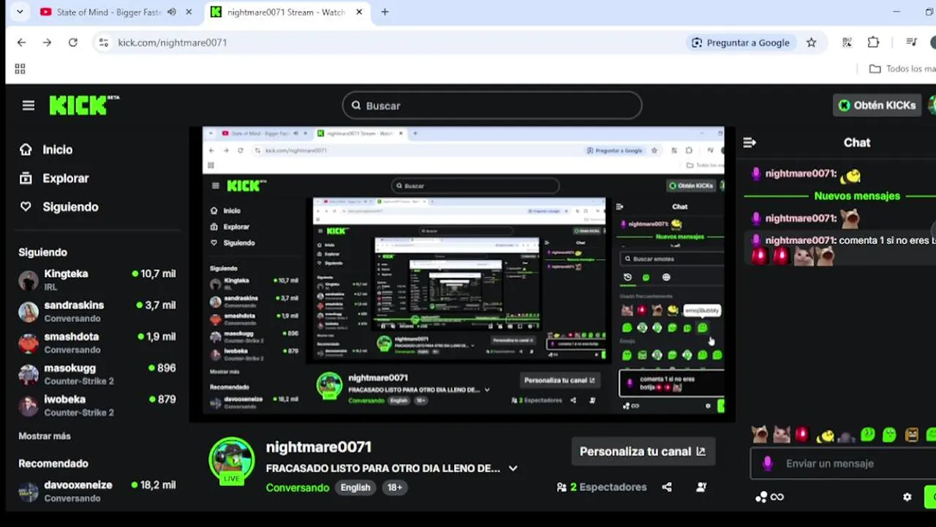This screenshot has height=527, width=936.
Task: Click the Buscar search field
Action: pyautogui.click(x=492, y=105)
